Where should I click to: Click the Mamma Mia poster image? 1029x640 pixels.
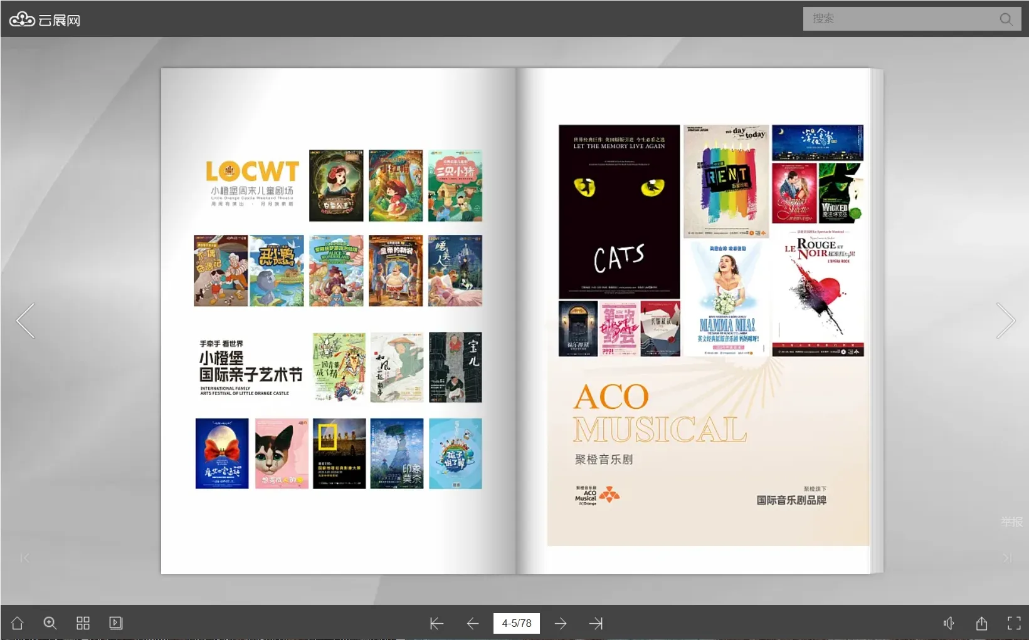click(727, 299)
